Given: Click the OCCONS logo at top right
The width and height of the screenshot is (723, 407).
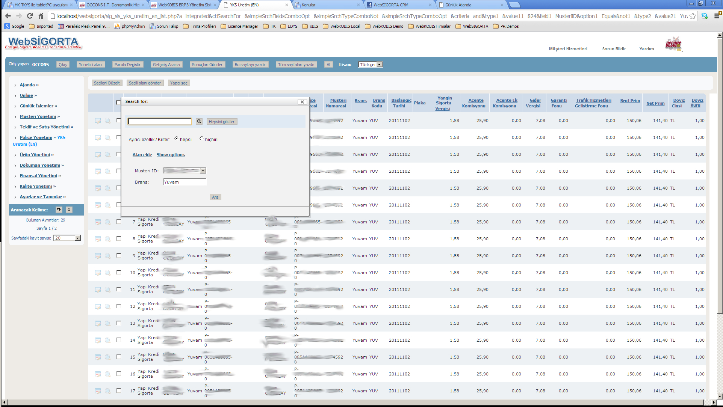Looking at the screenshot, I should tap(673, 44).
